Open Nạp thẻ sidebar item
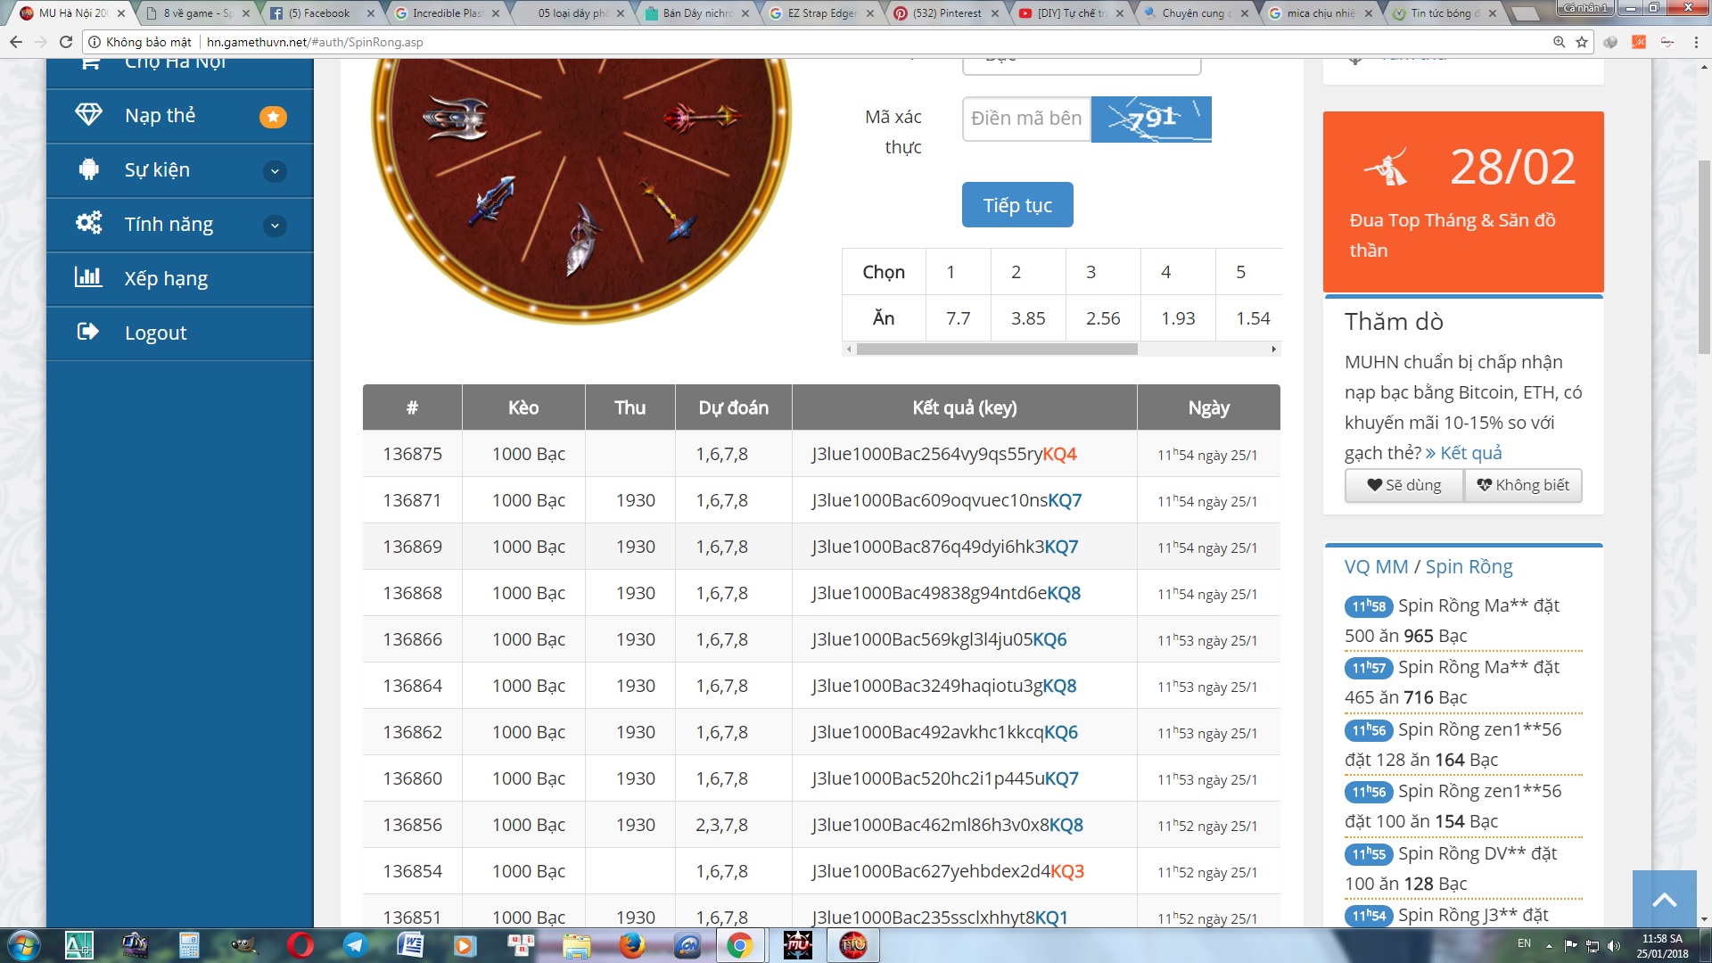The image size is (1712, 963). (x=179, y=116)
